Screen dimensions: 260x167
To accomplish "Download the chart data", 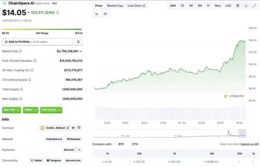I will point(246,6).
